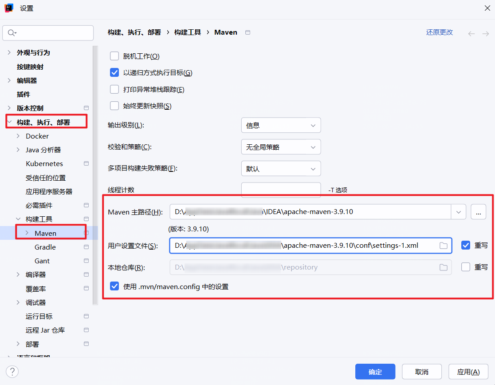
Task: Click 确定 button
Action: pyautogui.click(x=375, y=372)
